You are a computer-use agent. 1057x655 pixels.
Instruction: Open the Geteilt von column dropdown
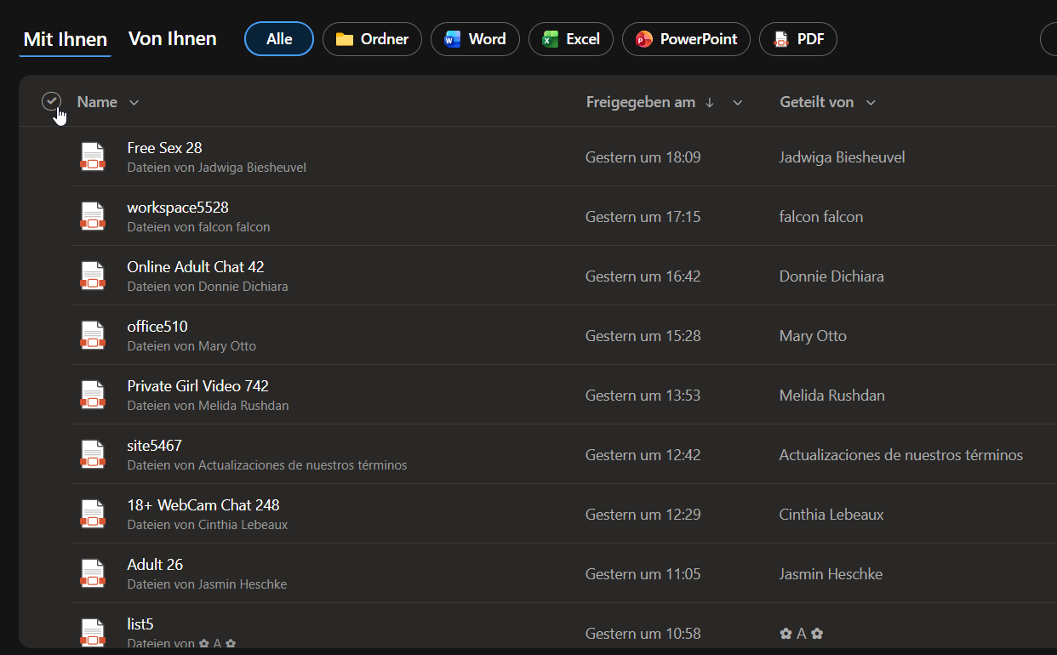point(871,103)
